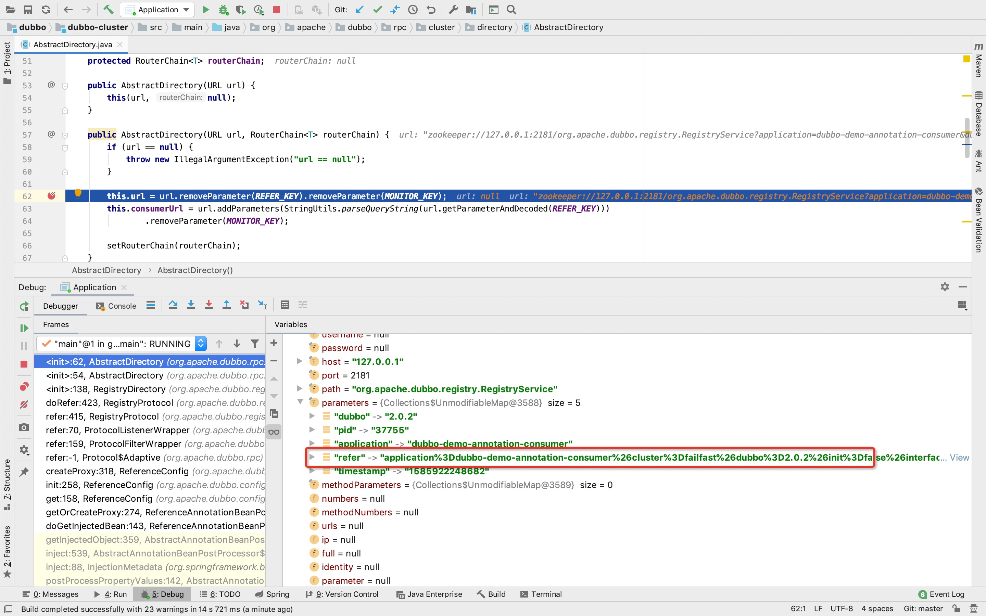Stop the running process in top toolbar
The width and height of the screenshot is (986, 616).
277,9
